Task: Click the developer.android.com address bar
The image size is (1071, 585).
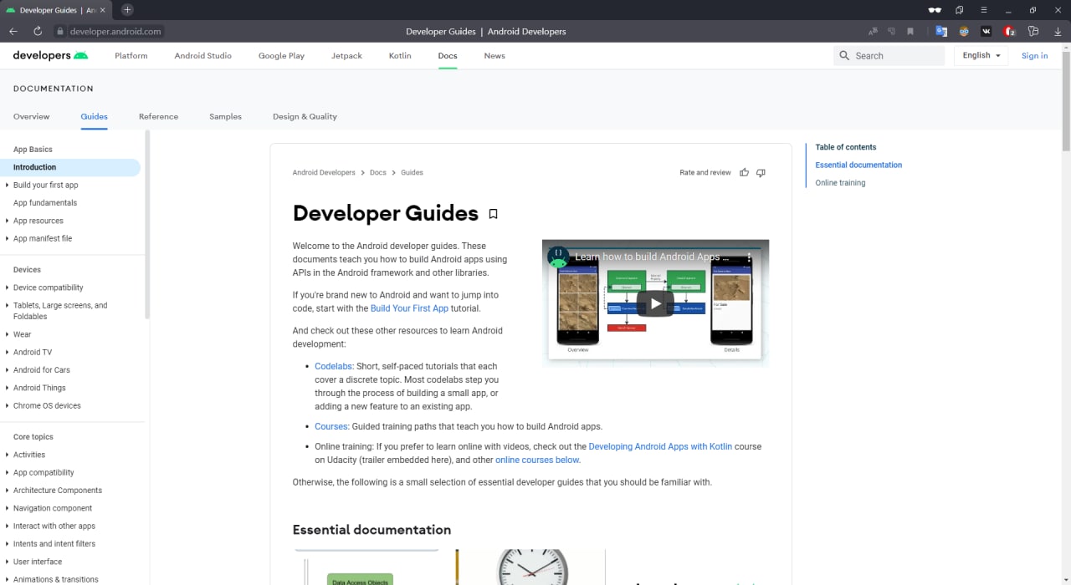Action: coord(115,31)
